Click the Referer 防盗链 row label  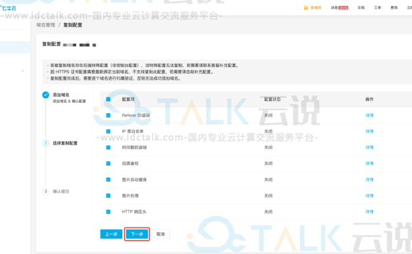click(x=136, y=115)
